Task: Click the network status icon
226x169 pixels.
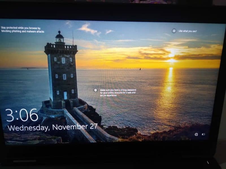Action: (196, 134)
